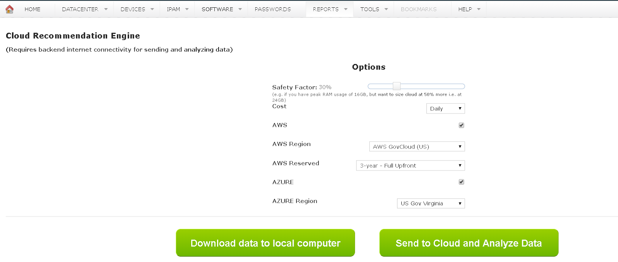Click the AWS Region label
Image resolution: width=618 pixels, height=262 pixels.
[x=291, y=144]
